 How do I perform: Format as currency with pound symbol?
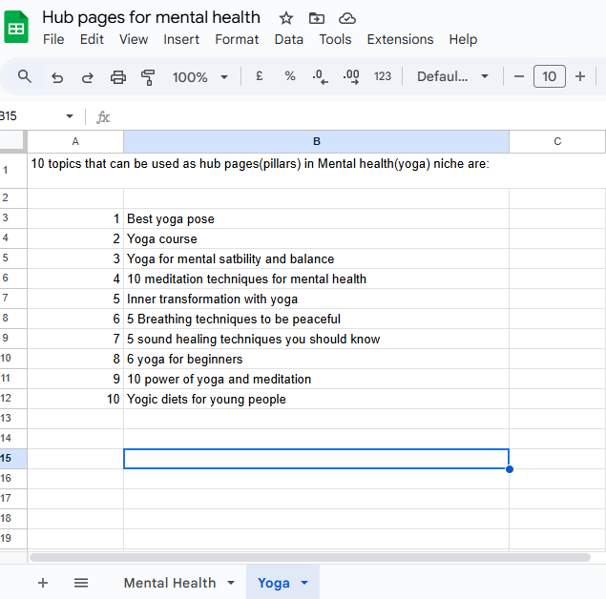pyautogui.click(x=259, y=76)
